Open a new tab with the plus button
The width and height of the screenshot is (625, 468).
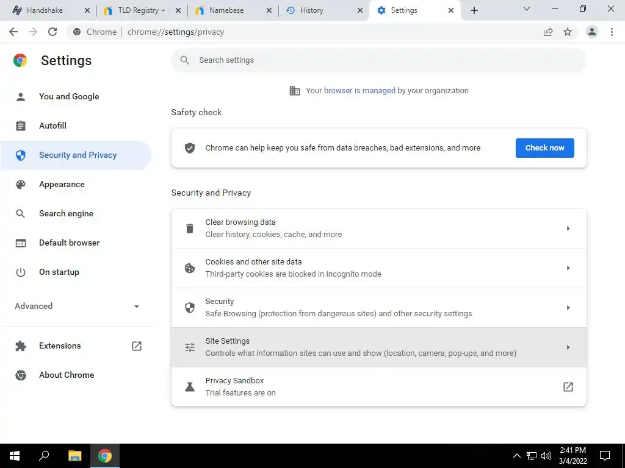click(x=474, y=10)
